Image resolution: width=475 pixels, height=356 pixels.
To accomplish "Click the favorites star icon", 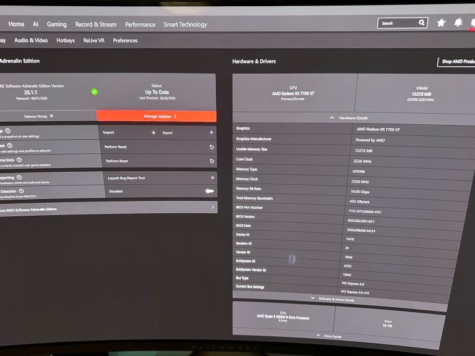I will point(441,23).
